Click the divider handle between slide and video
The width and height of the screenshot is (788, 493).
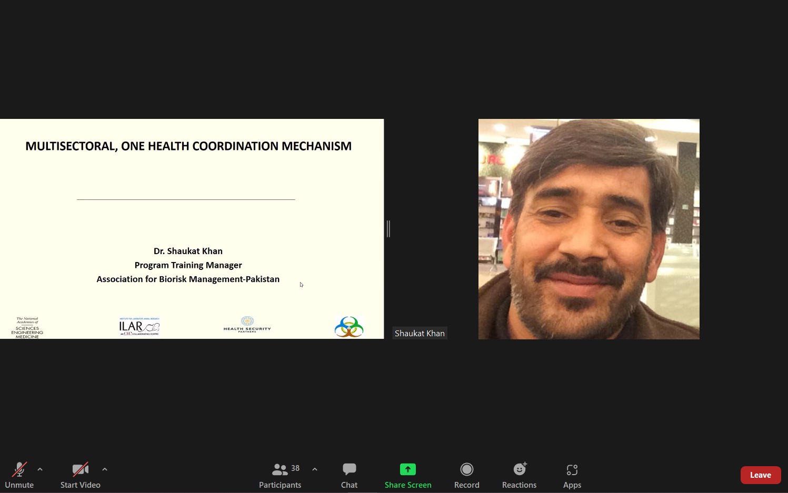click(x=388, y=229)
